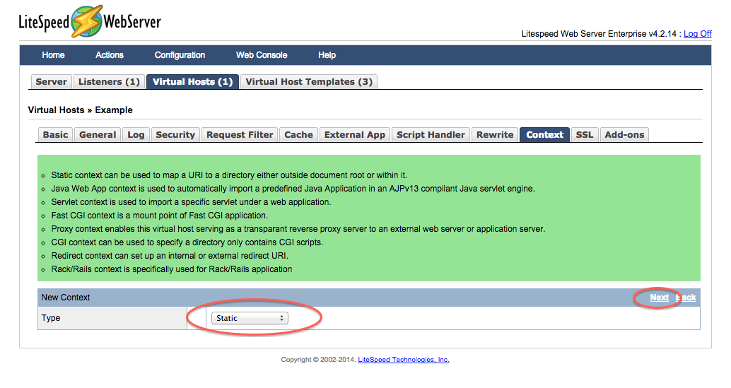Go to the General tab

pos(98,134)
